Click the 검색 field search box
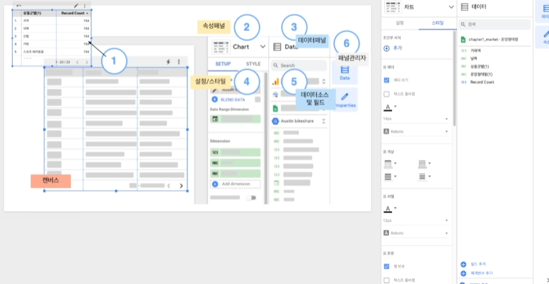The height and width of the screenshot is (284, 549). click(495, 25)
